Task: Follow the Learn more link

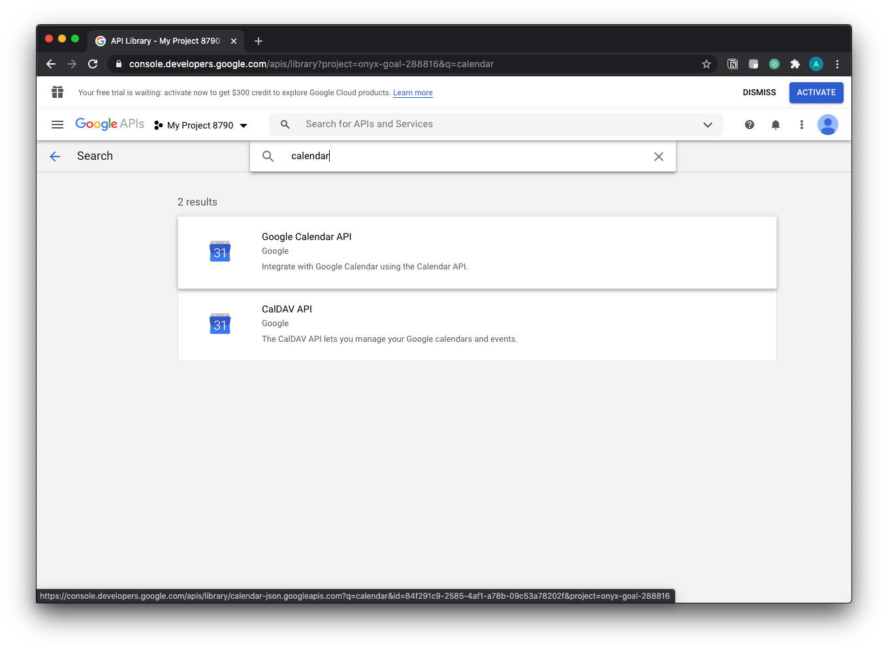Action: (x=413, y=93)
